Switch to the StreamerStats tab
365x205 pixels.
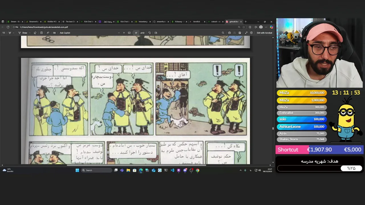coord(33,22)
